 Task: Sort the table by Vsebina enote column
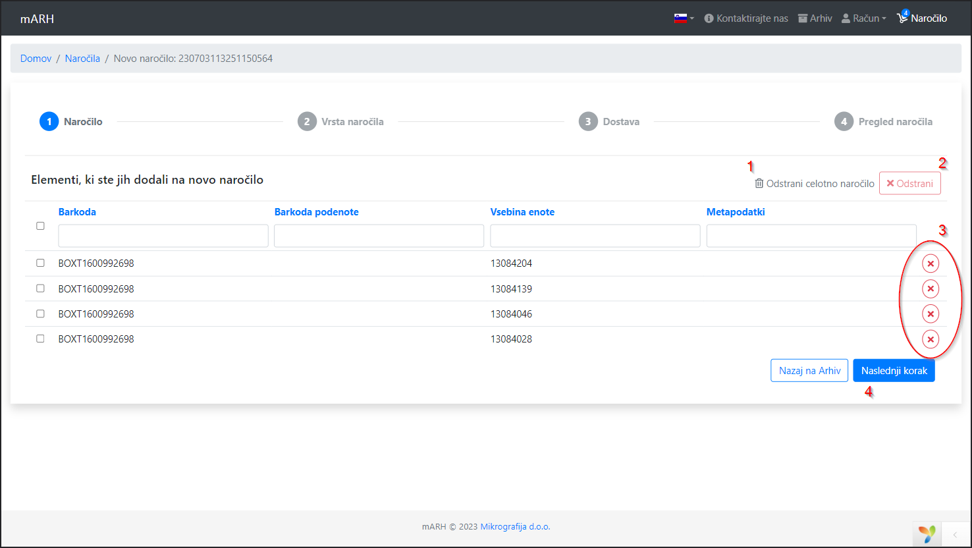pos(522,212)
